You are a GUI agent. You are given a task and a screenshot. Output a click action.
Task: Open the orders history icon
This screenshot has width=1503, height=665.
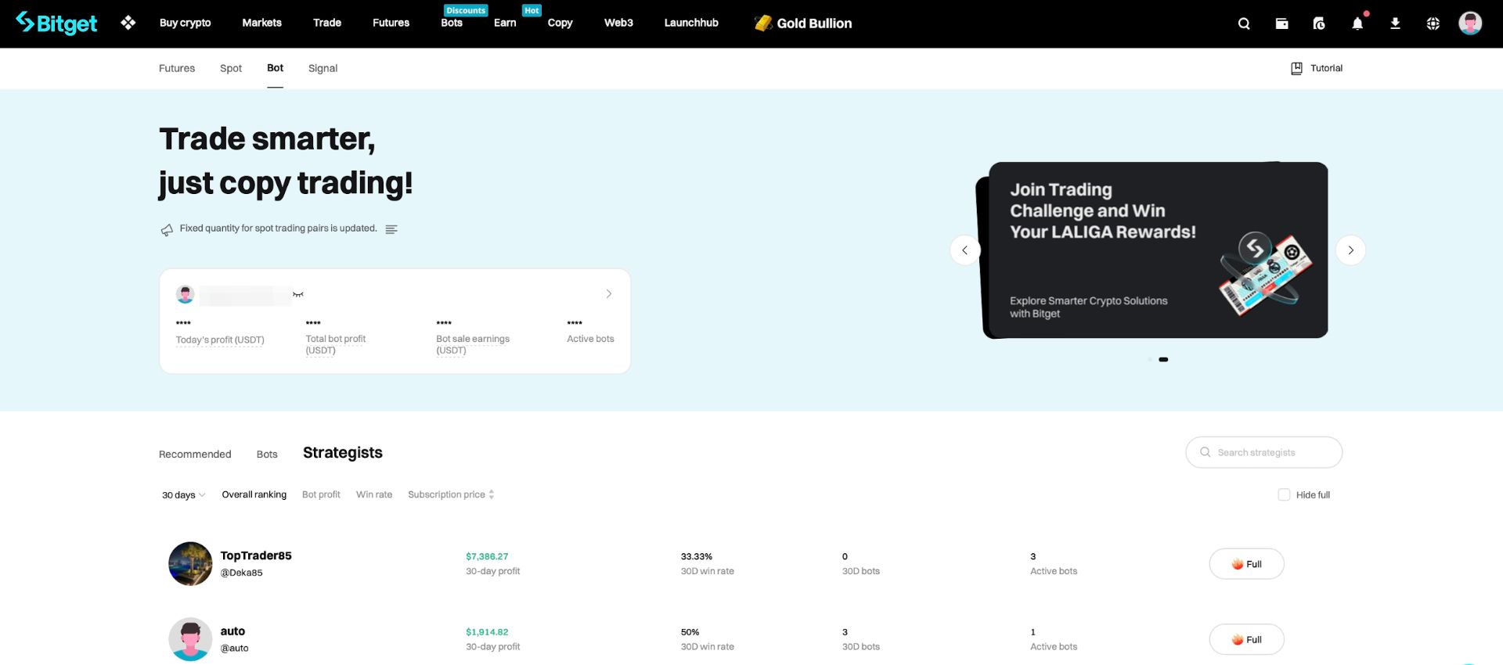point(1319,23)
